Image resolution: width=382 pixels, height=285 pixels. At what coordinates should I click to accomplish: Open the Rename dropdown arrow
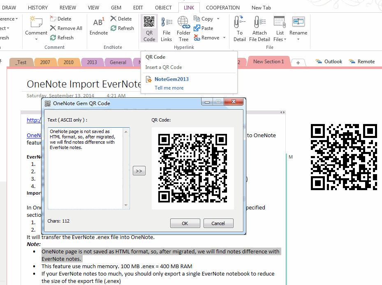tap(298, 39)
